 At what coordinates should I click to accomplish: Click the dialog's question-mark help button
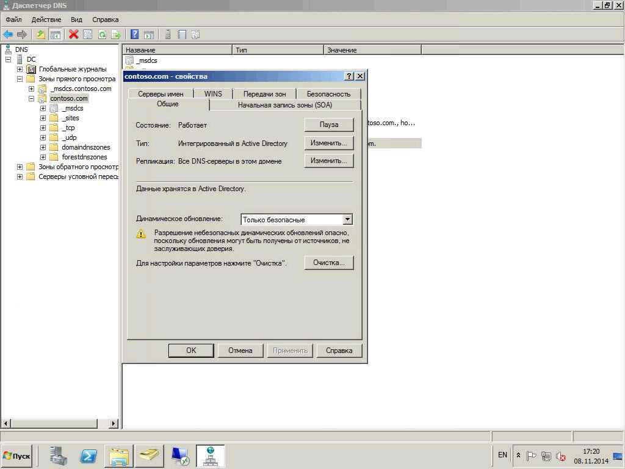pyautogui.click(x=349, y=76)
